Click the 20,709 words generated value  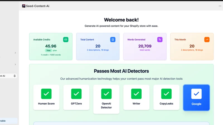coord(145,46)
